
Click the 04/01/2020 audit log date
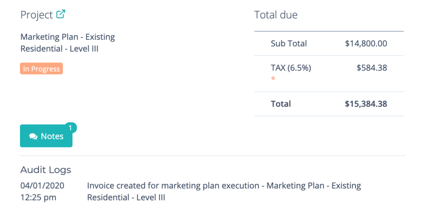click(42, 186)
